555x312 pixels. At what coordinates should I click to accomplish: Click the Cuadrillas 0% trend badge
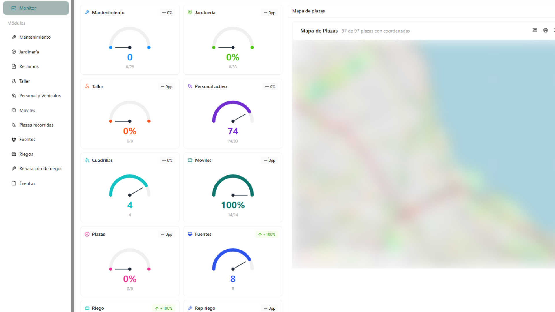click(x=167, y=161)
